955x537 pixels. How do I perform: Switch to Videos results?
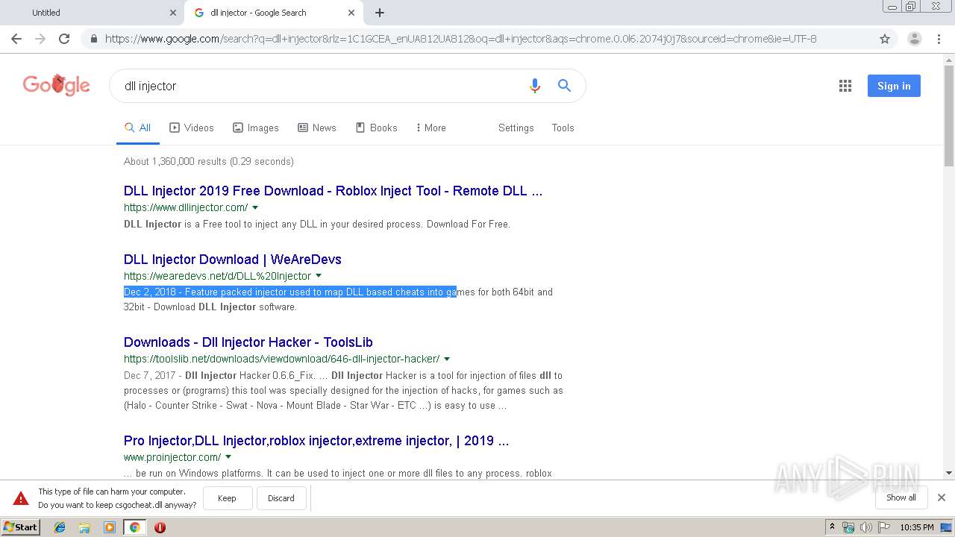click(x=192, y=128)
